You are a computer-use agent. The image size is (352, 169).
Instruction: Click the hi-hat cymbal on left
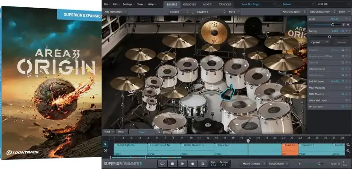(x=127, y=83)
